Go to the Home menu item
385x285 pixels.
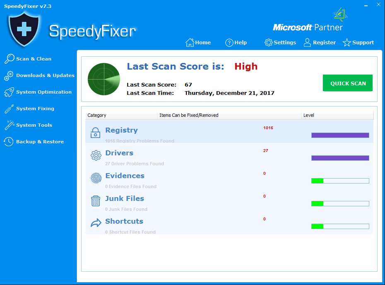(x=198, y=43)
